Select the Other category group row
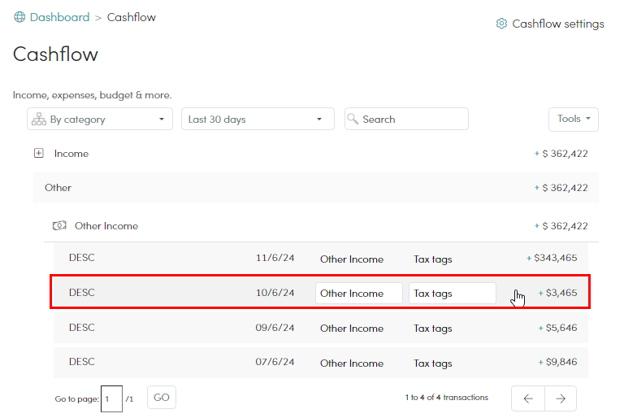This screenshot has width=624, height=418. pos(316,188)
